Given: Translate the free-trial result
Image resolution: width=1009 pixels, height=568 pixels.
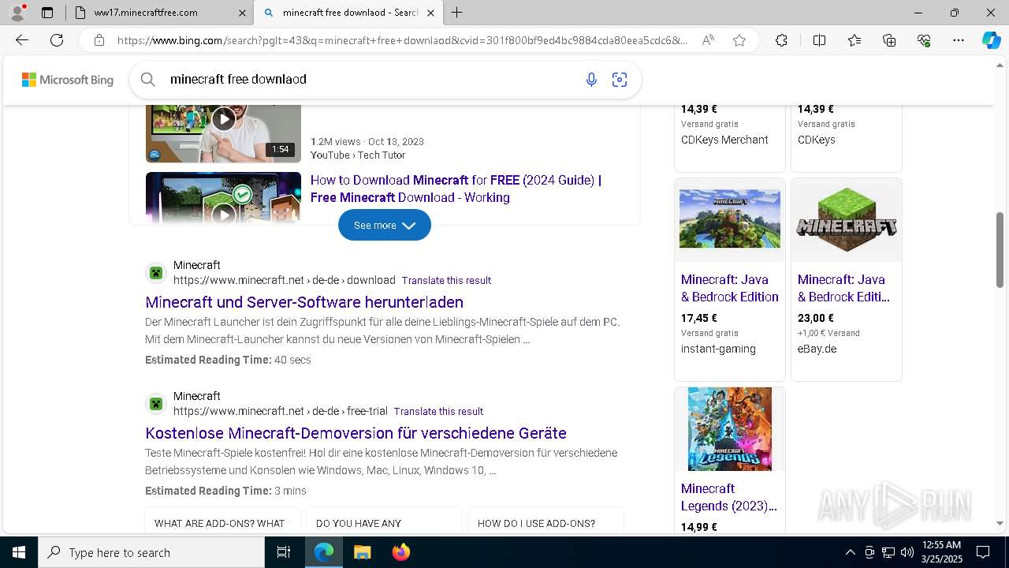Looking at the screenshot, I should [438, 411].
